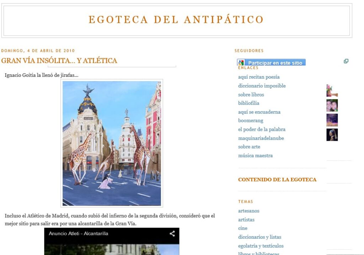Click the Enlaces heading
364x255 pixels.
(248, 68)
